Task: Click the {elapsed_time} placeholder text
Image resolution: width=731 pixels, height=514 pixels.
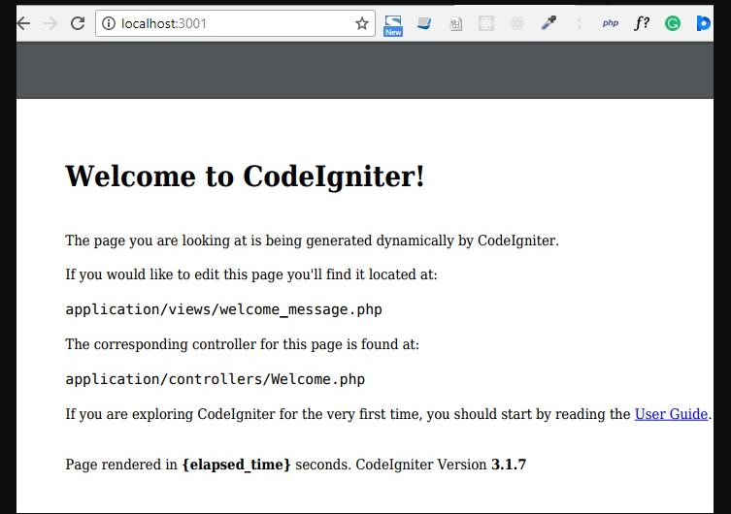Action: (236, 465)
